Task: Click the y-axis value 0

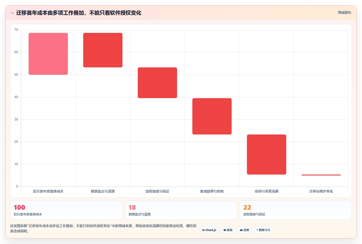Action: tap(17, 187)
